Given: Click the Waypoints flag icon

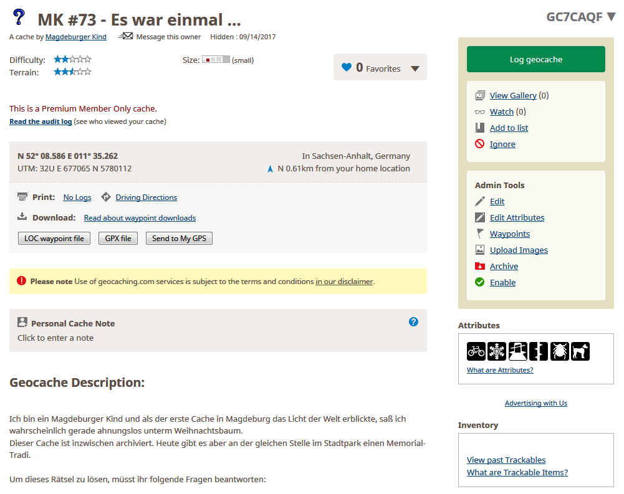Looking at the screenshot, I should [x=480, y=234].
